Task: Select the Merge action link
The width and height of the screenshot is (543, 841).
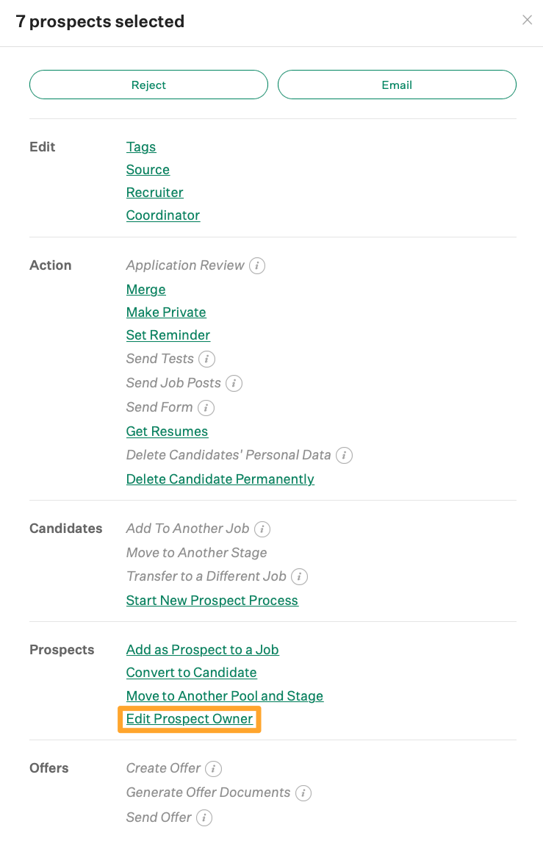Action: (145, 290)
